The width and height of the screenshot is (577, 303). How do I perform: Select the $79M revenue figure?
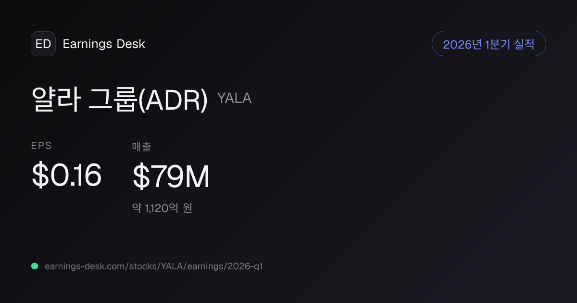(171, 177)
